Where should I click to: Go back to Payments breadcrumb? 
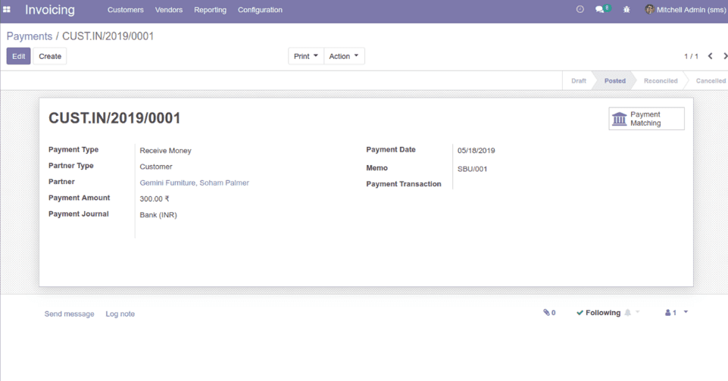[30, 36]
